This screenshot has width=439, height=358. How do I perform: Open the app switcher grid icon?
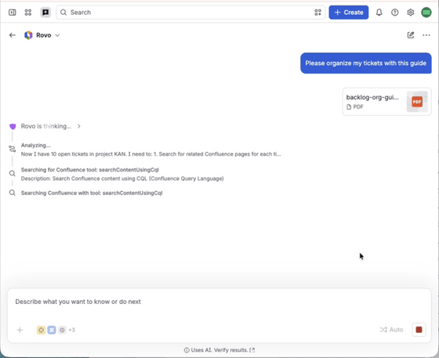point(28,13)
